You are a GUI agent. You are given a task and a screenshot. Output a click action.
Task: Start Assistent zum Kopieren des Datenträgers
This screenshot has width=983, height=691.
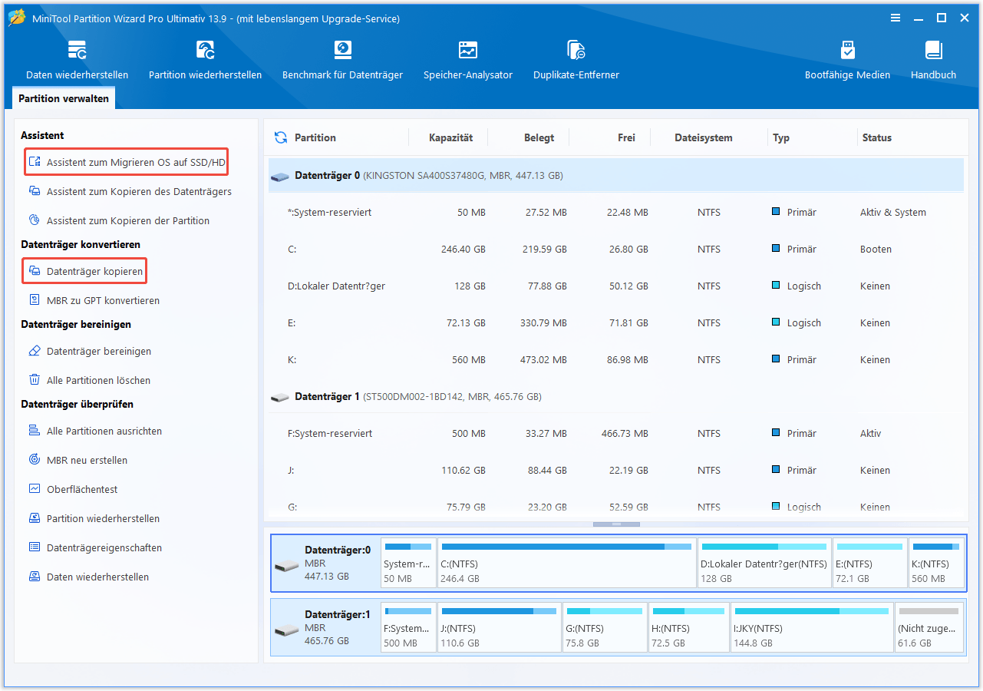pos(130,191)
